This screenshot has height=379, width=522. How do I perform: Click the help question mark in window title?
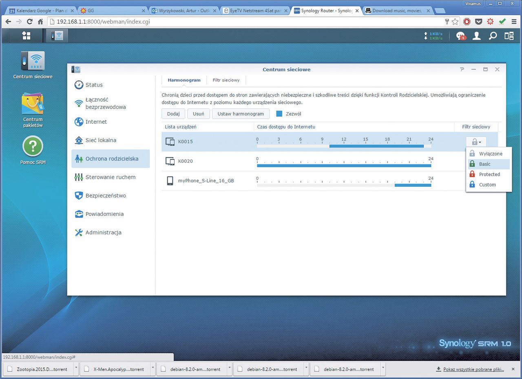(x=462, y=69)
